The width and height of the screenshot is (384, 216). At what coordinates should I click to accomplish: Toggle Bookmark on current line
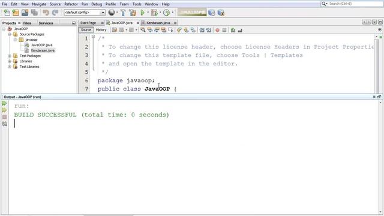click(193, 30)
